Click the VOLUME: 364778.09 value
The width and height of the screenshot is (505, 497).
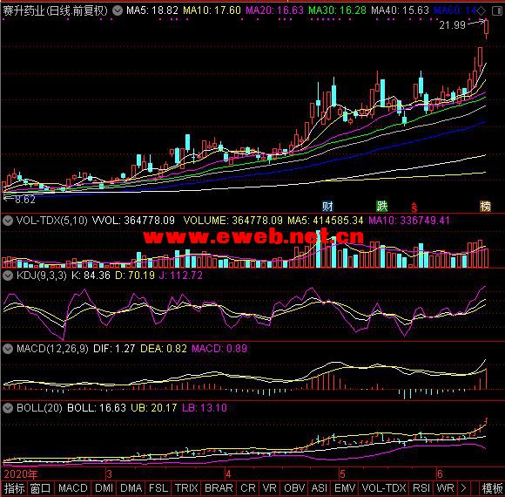tap(232, 221)
